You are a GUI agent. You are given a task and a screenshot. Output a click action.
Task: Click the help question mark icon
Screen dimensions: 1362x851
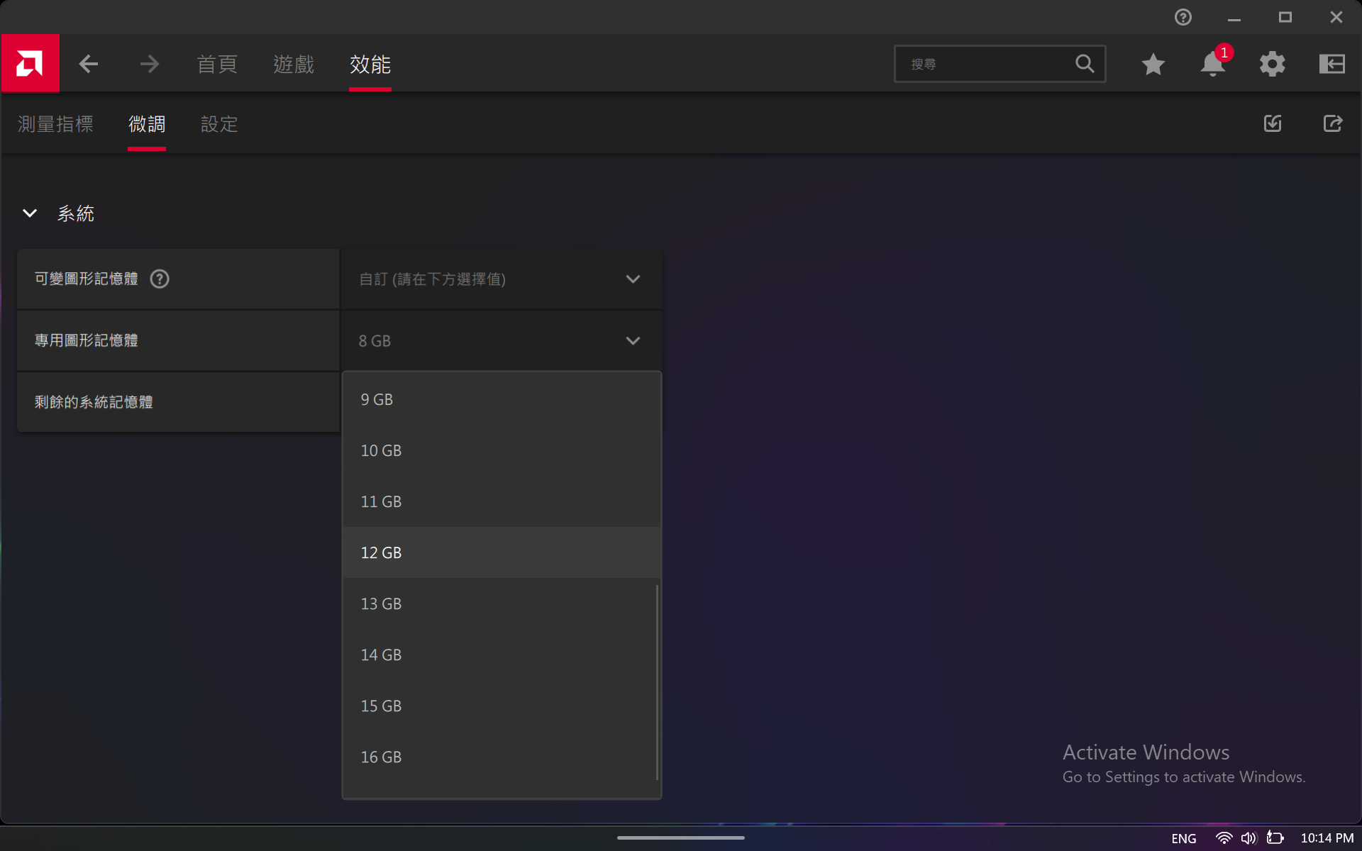[x=1183, y=17]
